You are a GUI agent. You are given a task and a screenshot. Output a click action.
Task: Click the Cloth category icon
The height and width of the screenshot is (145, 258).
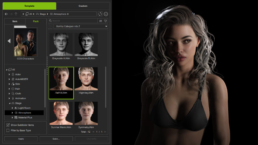point(13,94)
